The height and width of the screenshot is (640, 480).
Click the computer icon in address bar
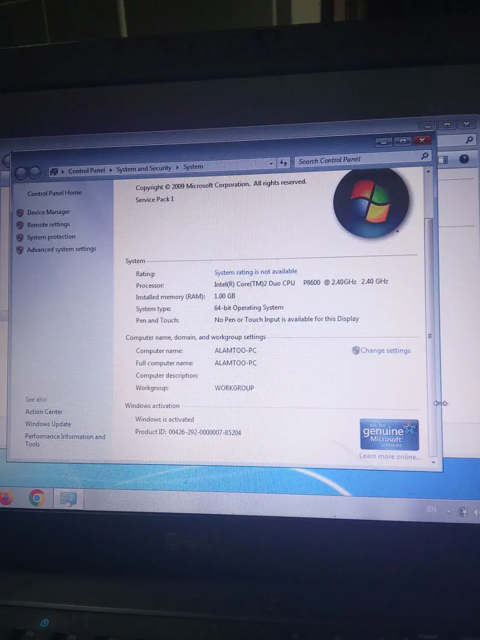click(x=54, y=172)
